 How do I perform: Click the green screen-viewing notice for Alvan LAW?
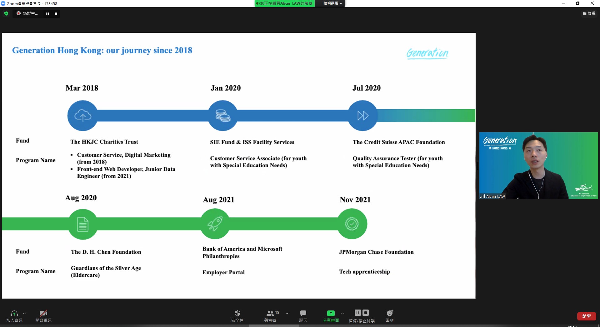coord(284,3)
